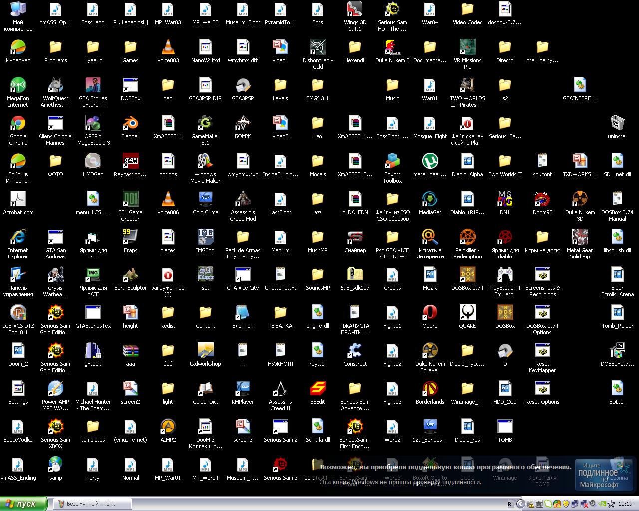This screenshot has width=639, height=511.
Task: Open the SDL.dll file
Action: click(617, 388)
